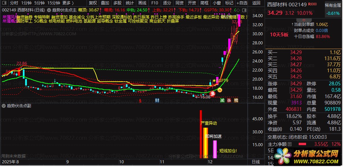Click the orange up-arrow circle marker
The width and height of the screenshot is (344, 167).
220,90
